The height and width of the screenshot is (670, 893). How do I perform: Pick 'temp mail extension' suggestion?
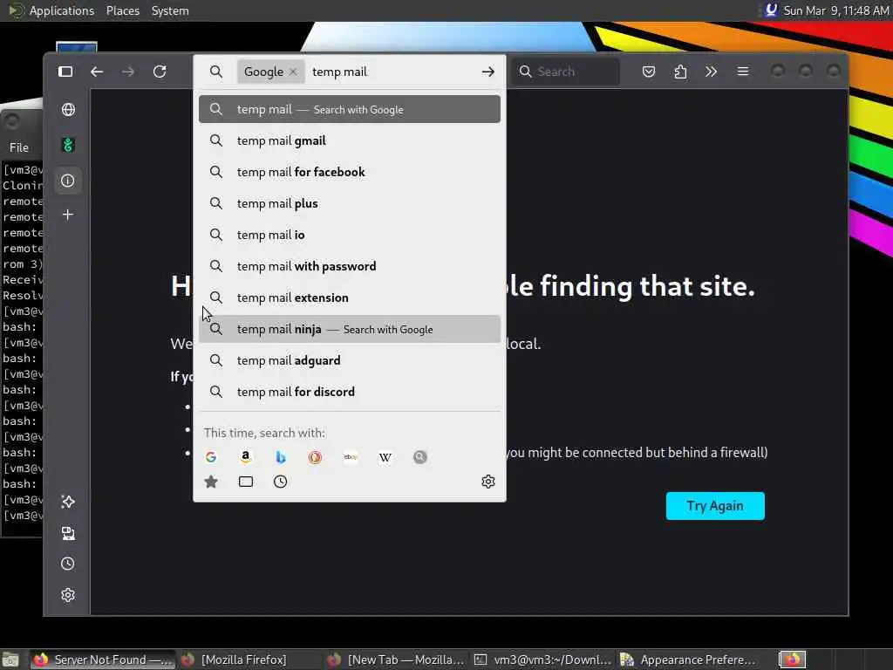[x=350, y=297]
